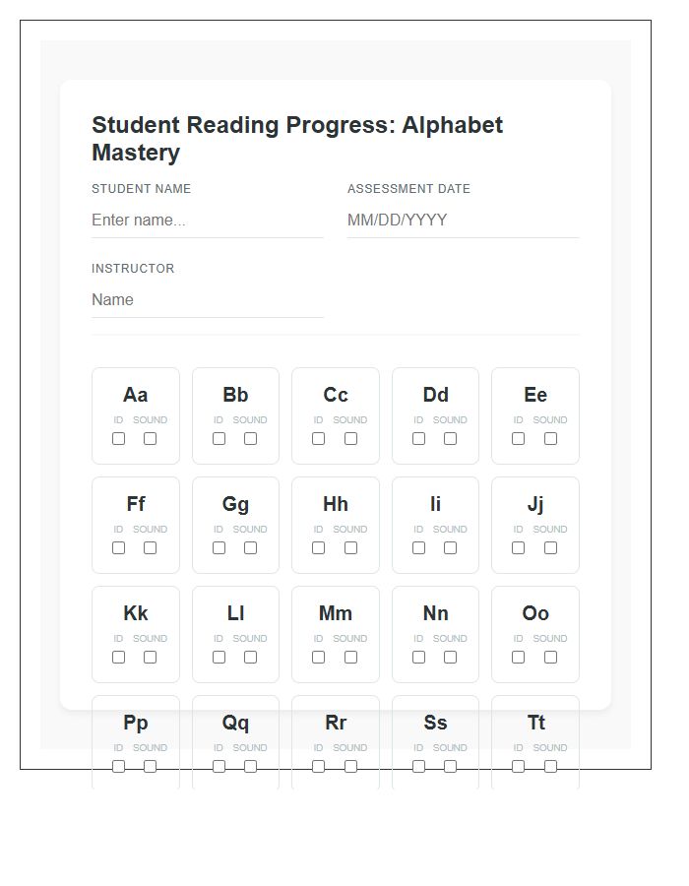Check the ID box for letter Ee
This screenshot has height=886, width=689.
click(519, 439)
